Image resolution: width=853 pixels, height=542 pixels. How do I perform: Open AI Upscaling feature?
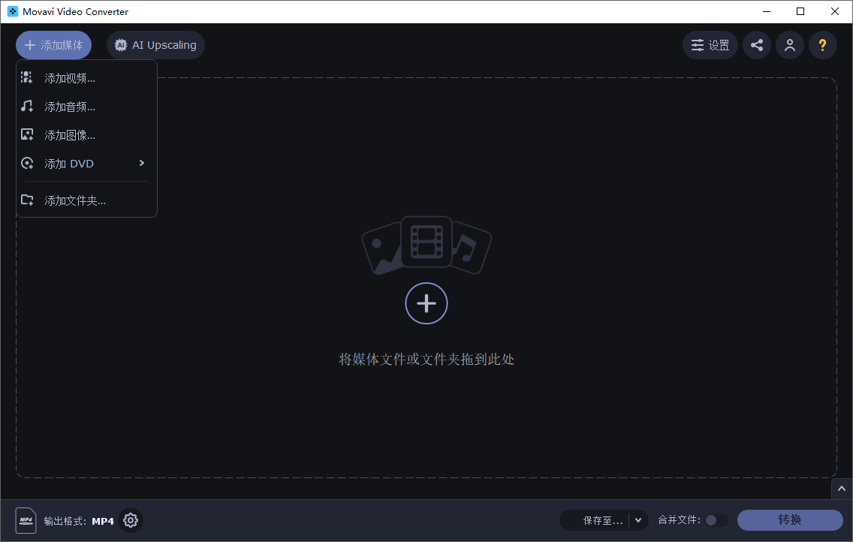(155, 45)
